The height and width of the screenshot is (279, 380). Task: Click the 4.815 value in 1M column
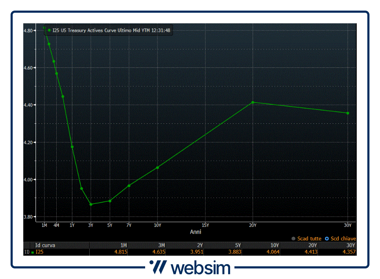(x=121, y=252)
